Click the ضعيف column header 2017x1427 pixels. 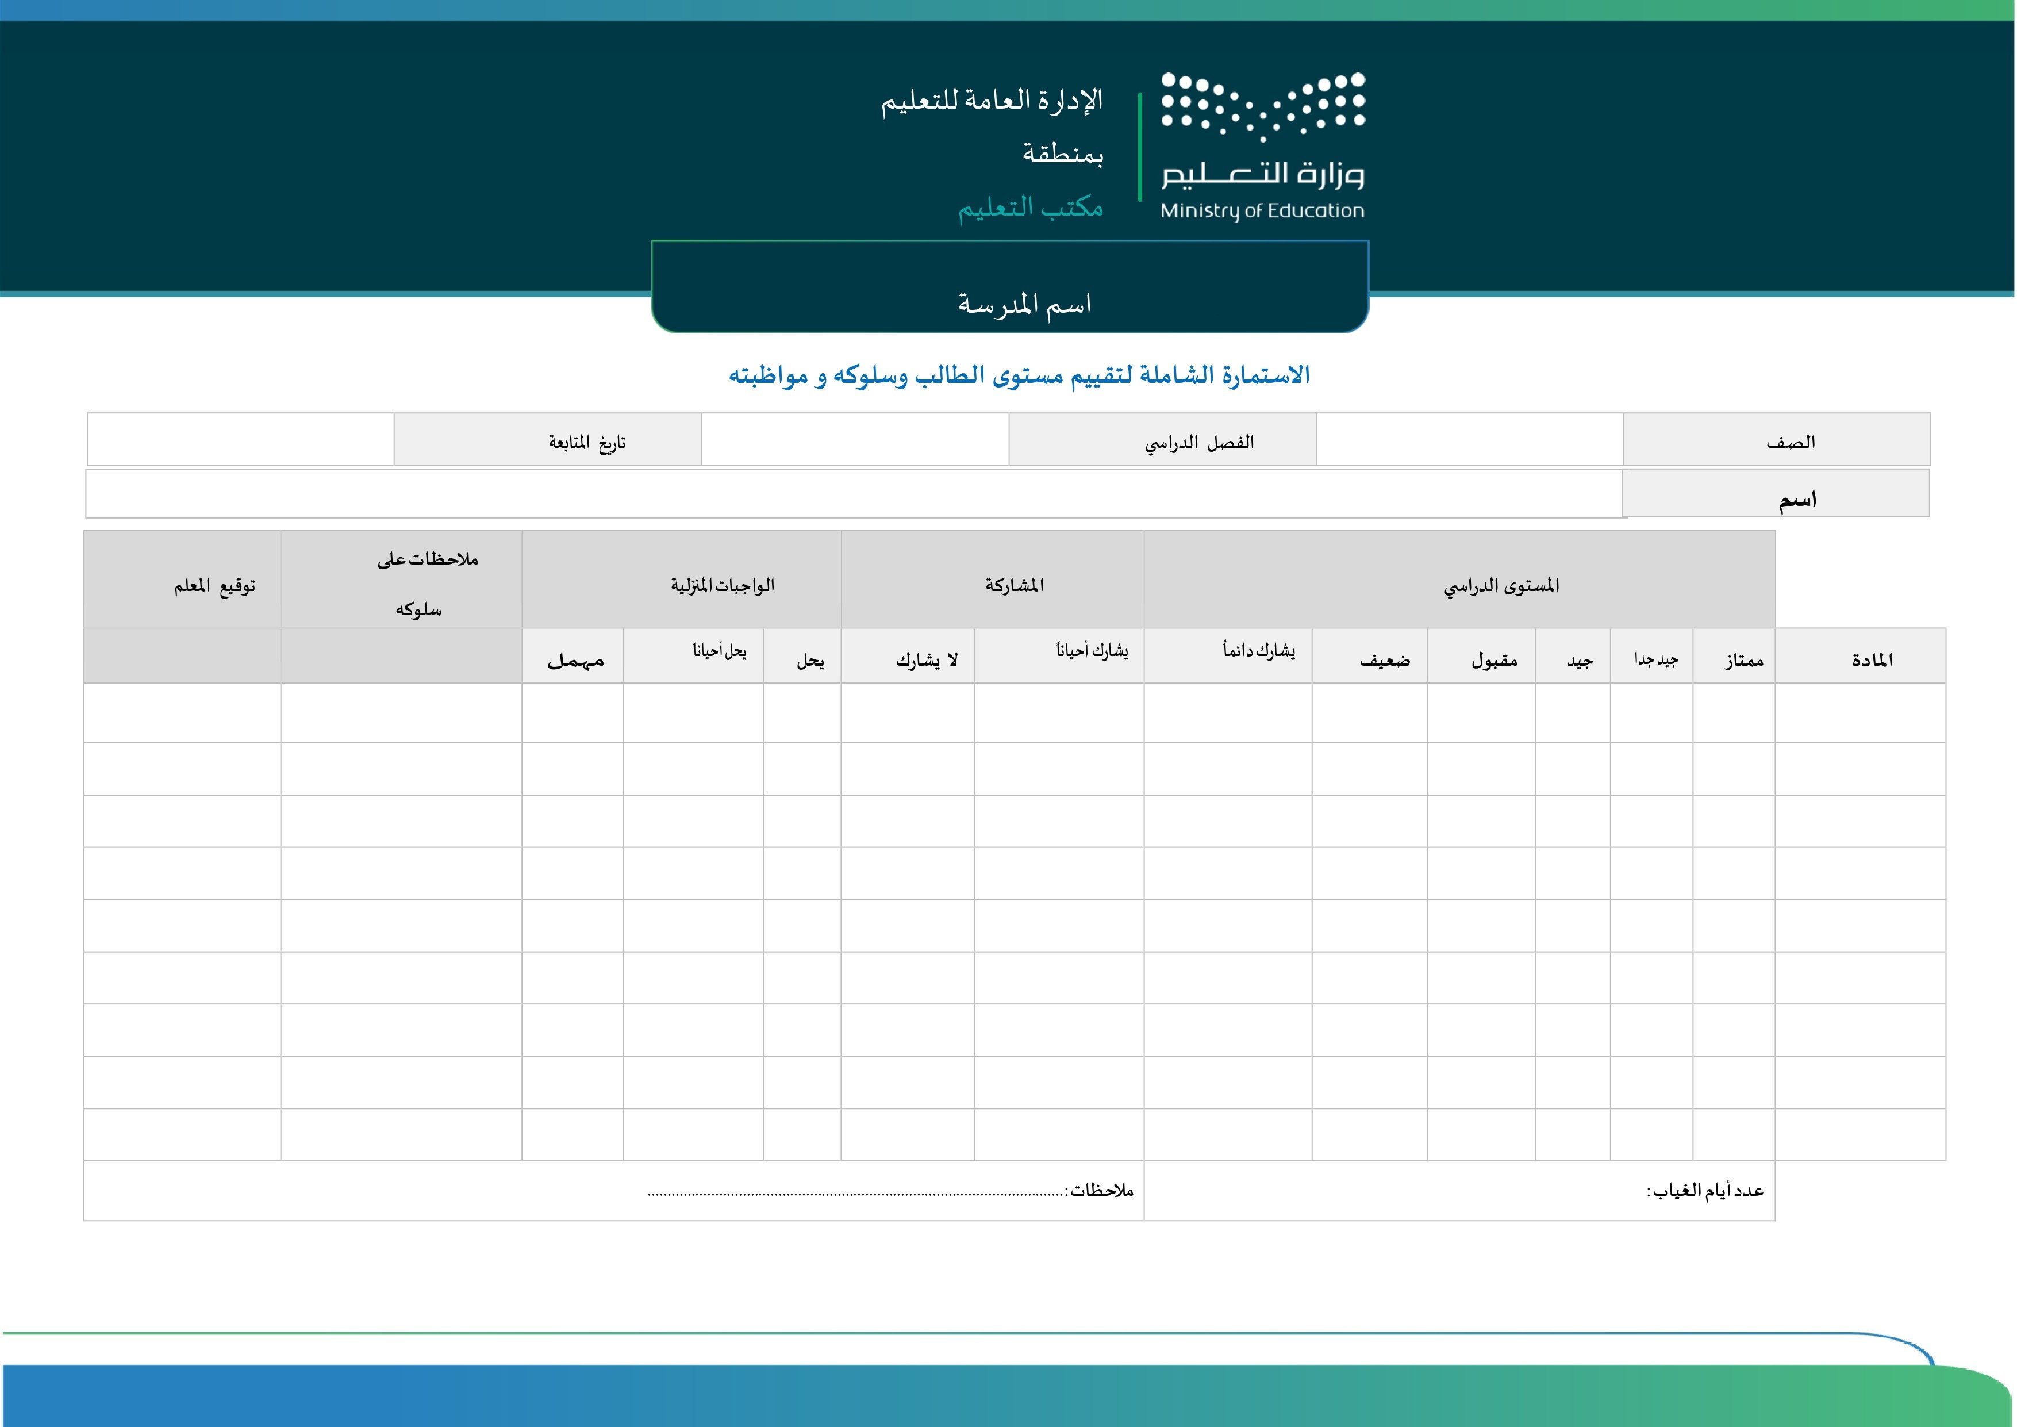[x=1385, y=660]
